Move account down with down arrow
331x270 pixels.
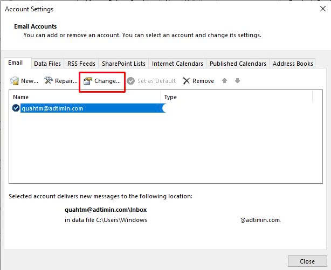[x=237, y=81]
